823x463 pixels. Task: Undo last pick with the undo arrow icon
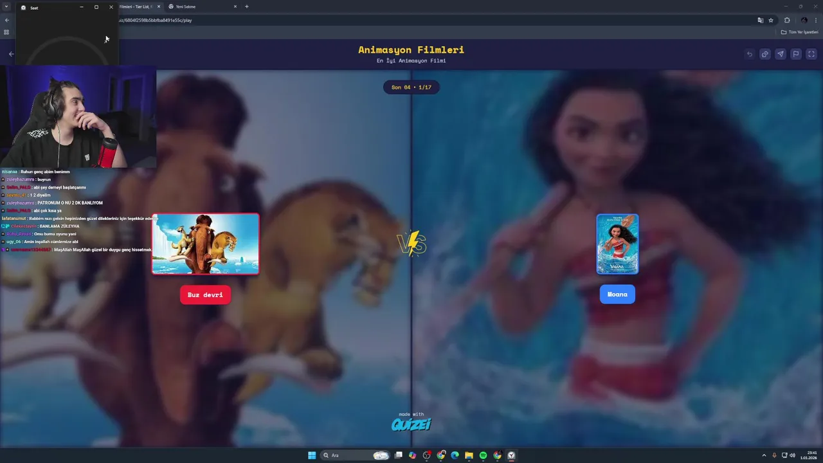point(749,54)
